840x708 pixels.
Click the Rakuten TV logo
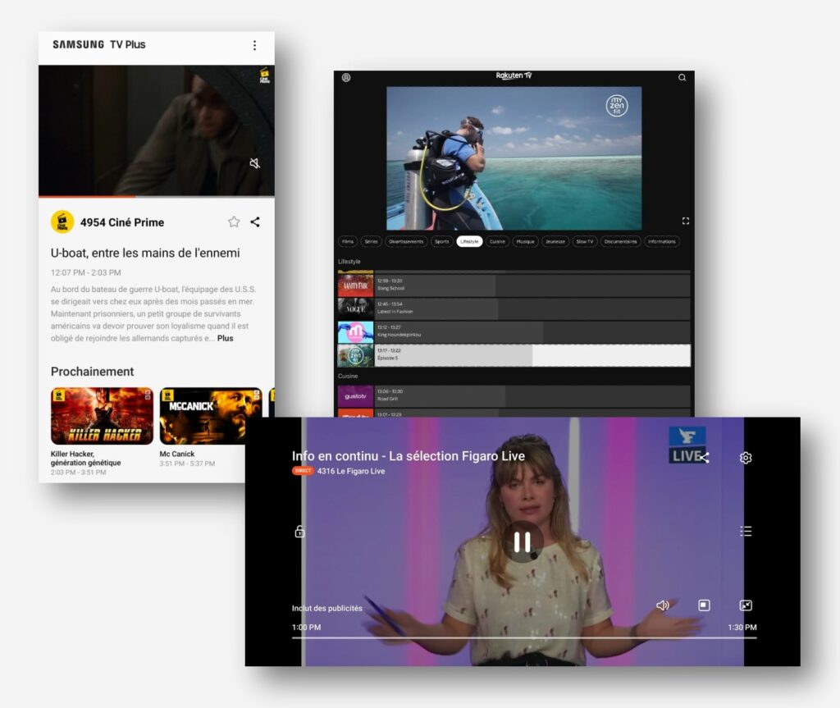tap(514, 75)
